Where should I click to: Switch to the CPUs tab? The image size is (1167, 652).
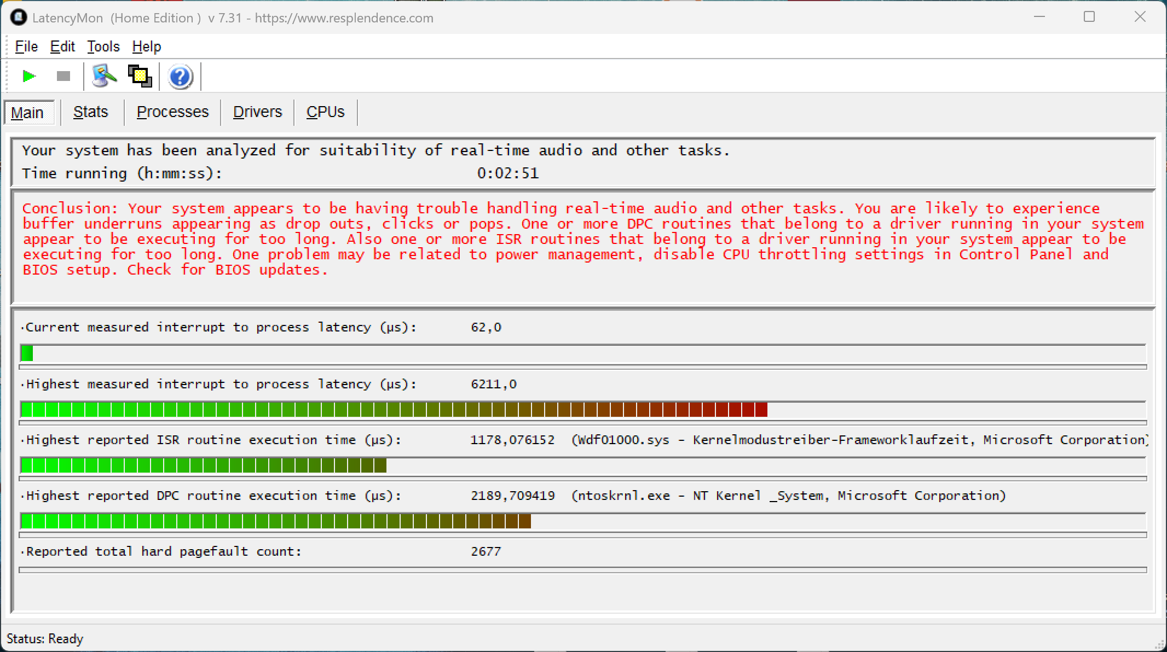(x=325, y=112)
